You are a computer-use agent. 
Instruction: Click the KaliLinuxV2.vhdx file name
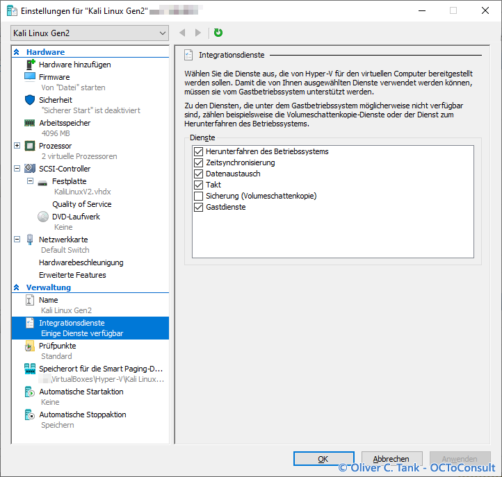pyautogui.click(x=83, y=192)
